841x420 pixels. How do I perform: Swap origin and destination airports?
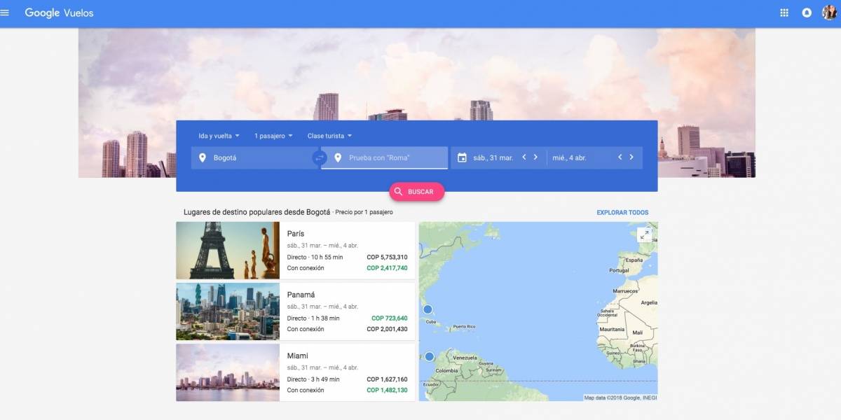coord(320,157)
